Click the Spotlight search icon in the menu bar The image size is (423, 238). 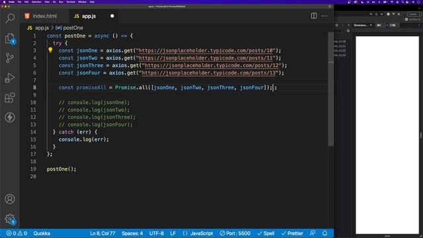coord(403,2)
